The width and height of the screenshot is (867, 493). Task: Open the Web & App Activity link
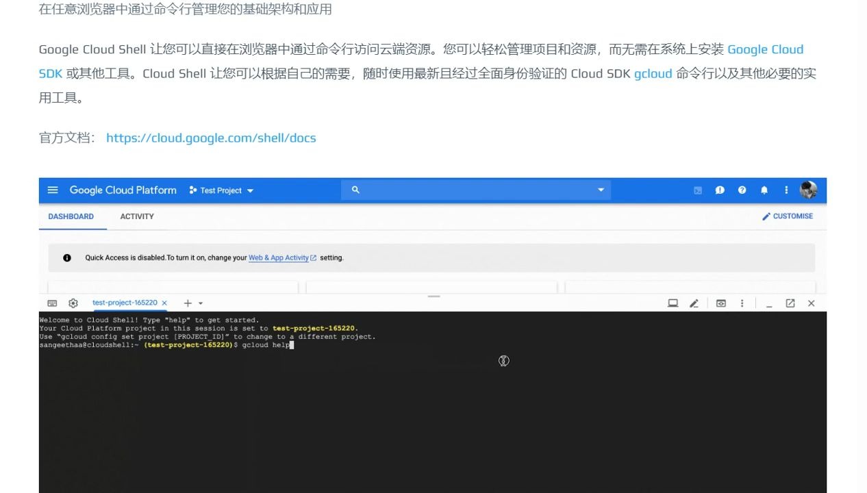point(282,258)
